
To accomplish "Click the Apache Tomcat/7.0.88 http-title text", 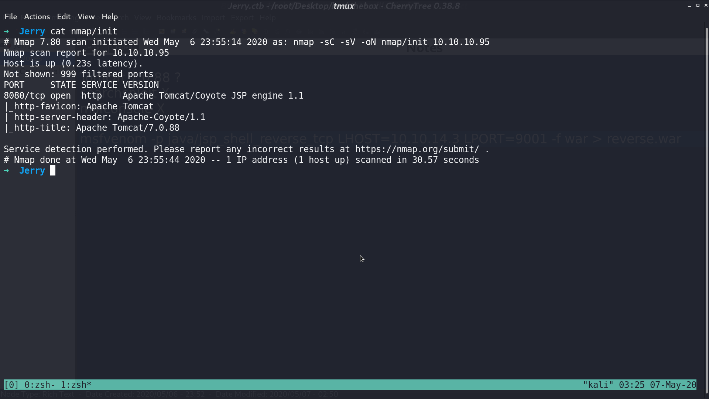I will coord(128,128).
